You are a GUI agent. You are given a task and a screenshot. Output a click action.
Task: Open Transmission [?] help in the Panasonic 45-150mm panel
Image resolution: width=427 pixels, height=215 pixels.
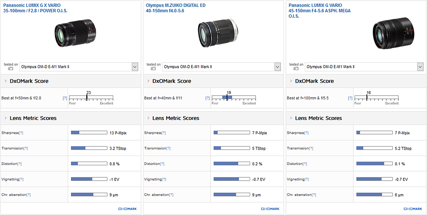click(x=311, y=148)
